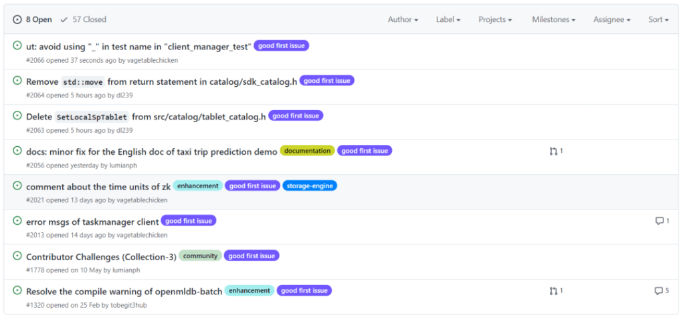
Task: Open author tobegit3hub's issue list
Action: click(129, 305)
